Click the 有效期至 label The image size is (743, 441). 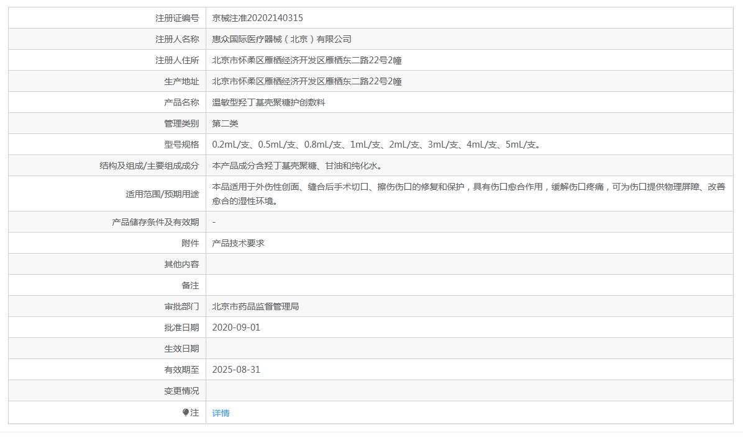coord(181,370)
